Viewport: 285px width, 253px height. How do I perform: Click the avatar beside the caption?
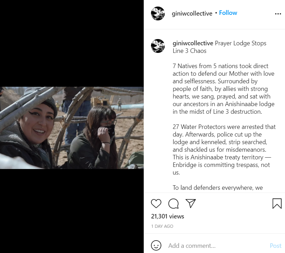(158, 46)
